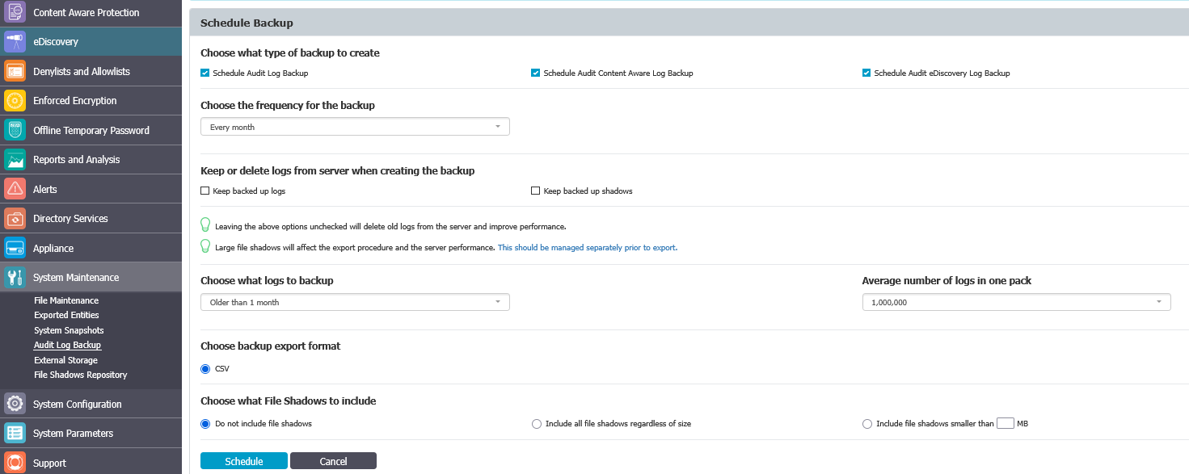Click the Schedule button

243,460
